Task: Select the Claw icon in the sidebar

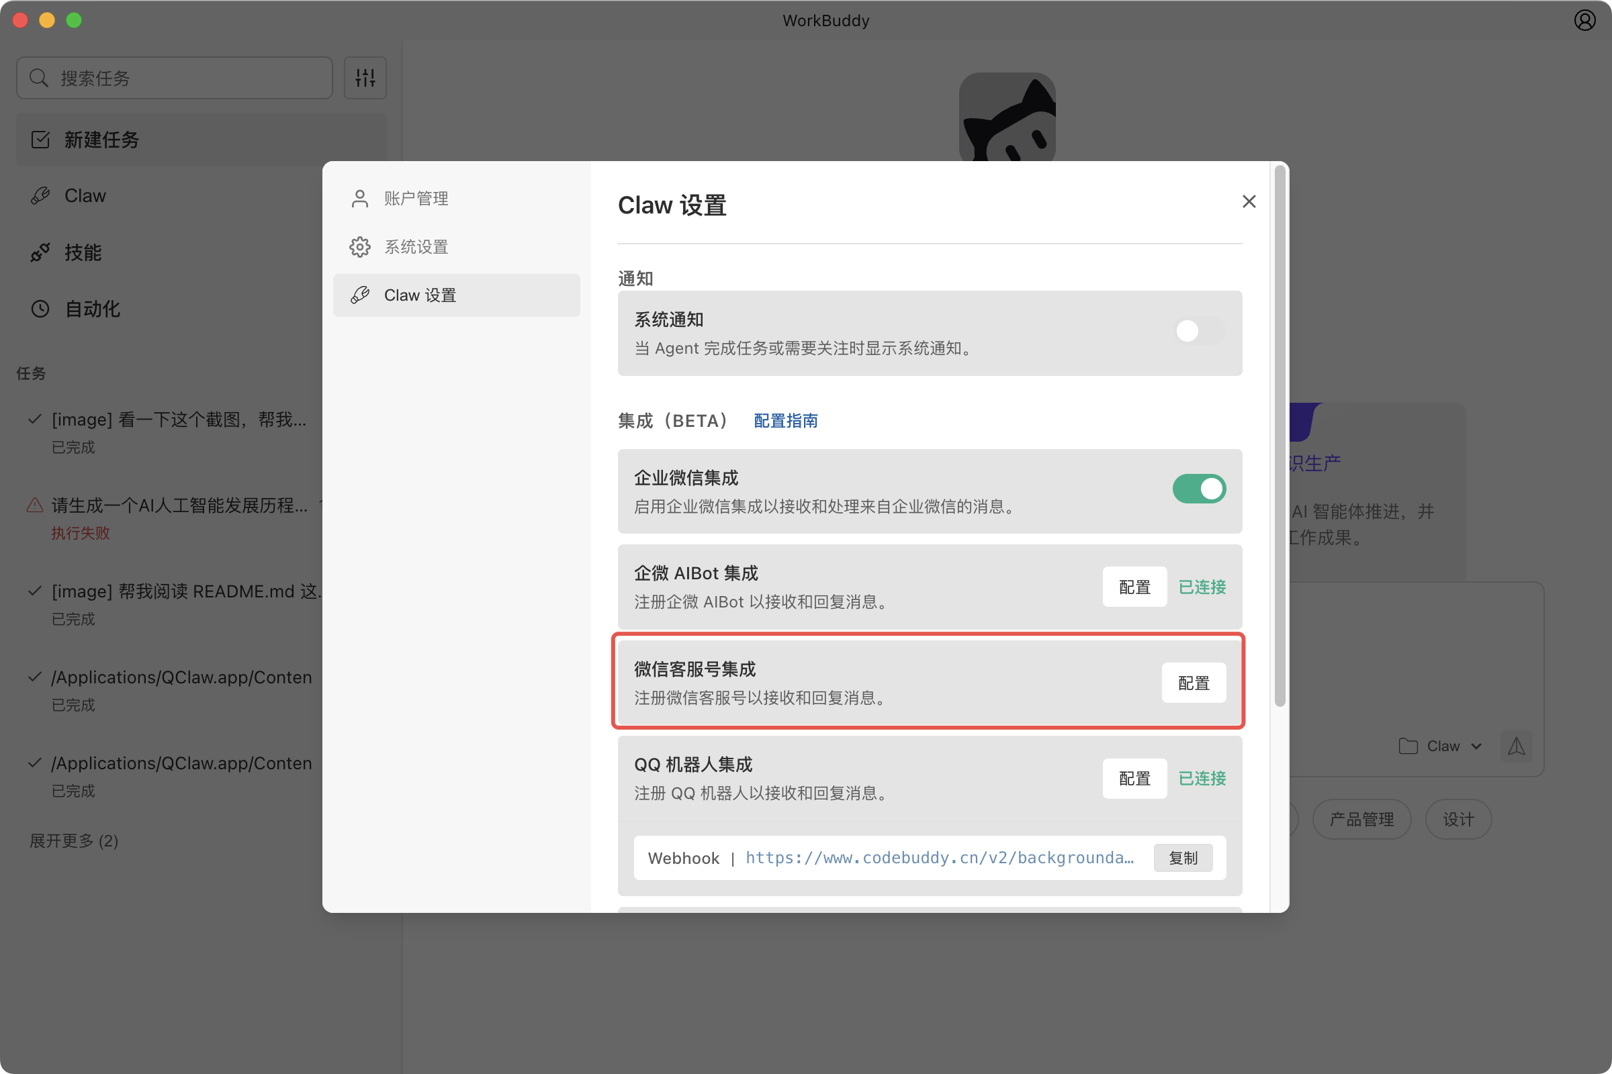Action: (40, 196)
